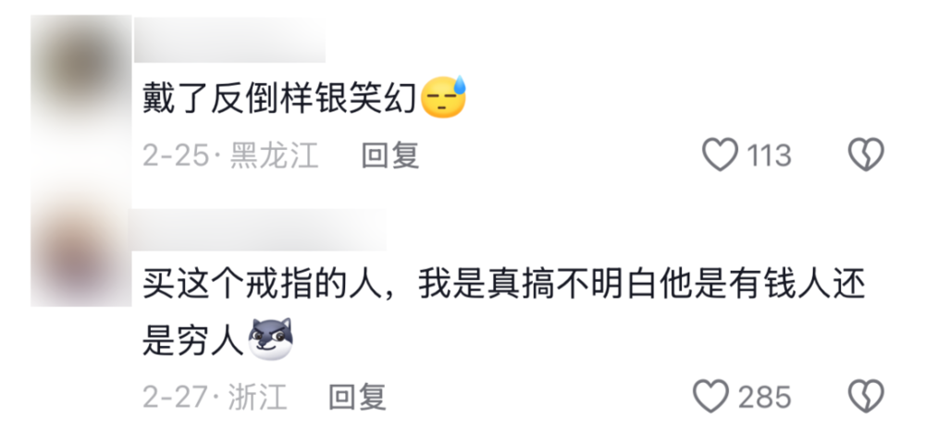Select the comment starting with 买这个戒指的人
925x430 pixels.
click(x=503, y=312)
